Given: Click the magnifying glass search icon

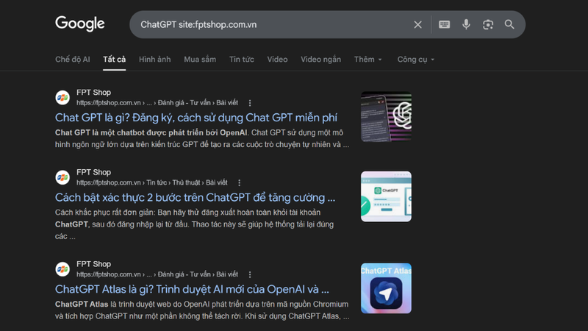Looking at the screenshot, I should coord(509,24).
